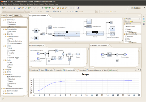Click the Process subsystem block

click(95, 34)
